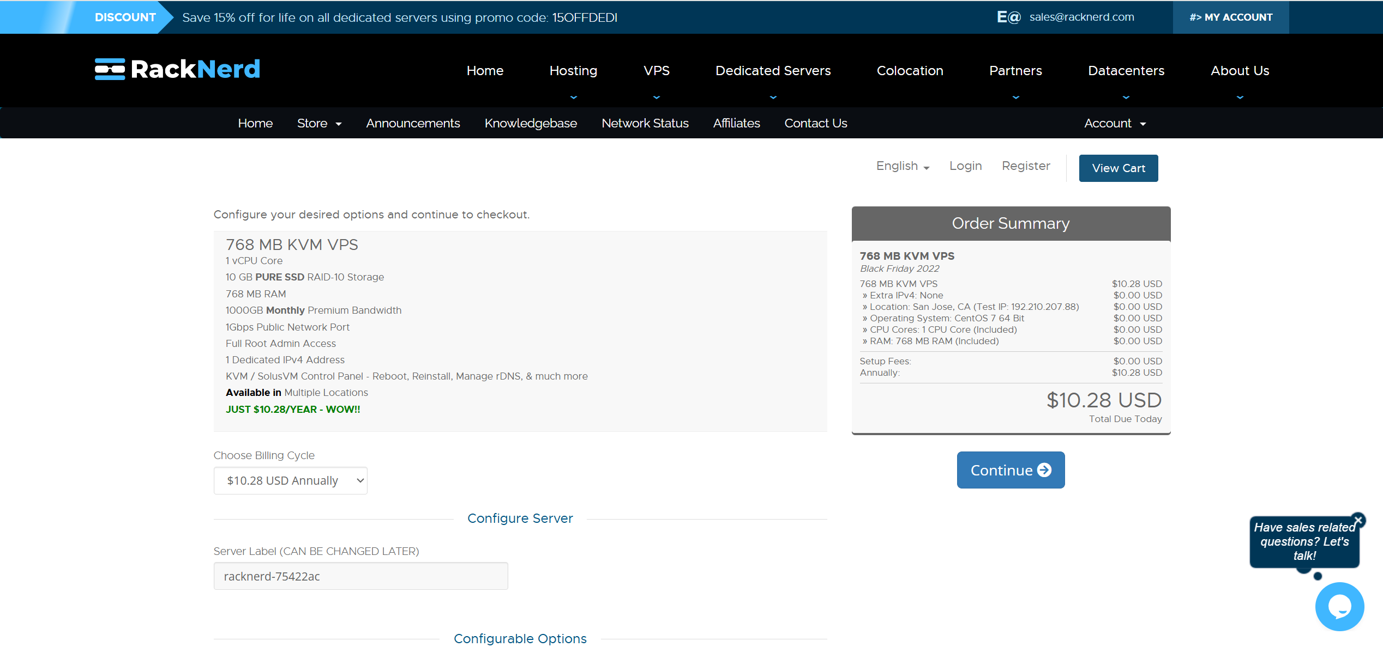Check Network Status page

[645, 124]
